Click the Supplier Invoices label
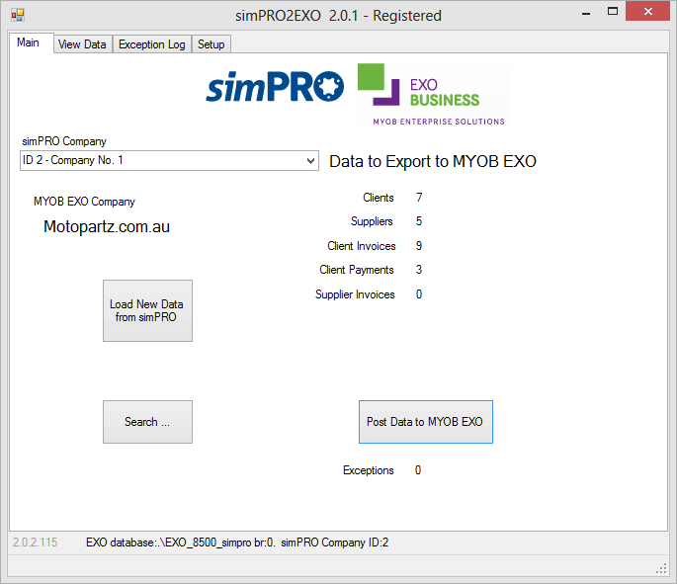Viewport: 677px width, 584px height. (355, 294)
